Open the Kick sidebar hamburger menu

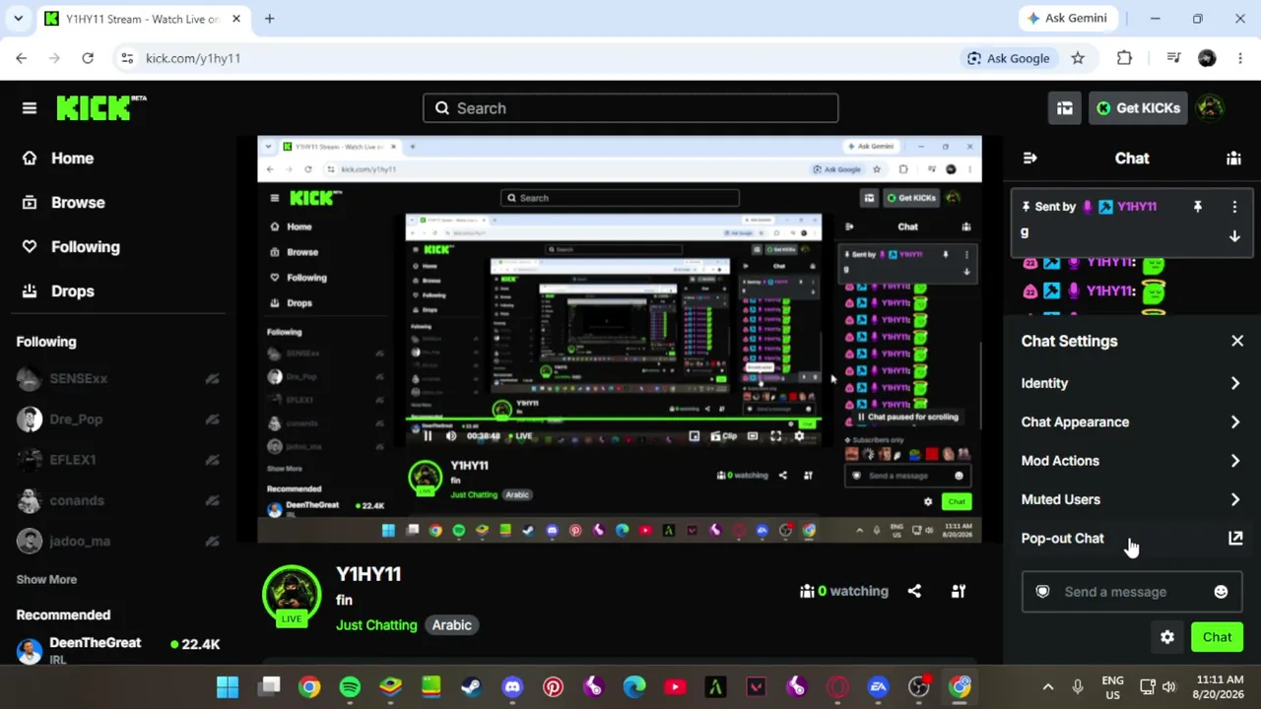pyautogui.click(x=30, y=108)
